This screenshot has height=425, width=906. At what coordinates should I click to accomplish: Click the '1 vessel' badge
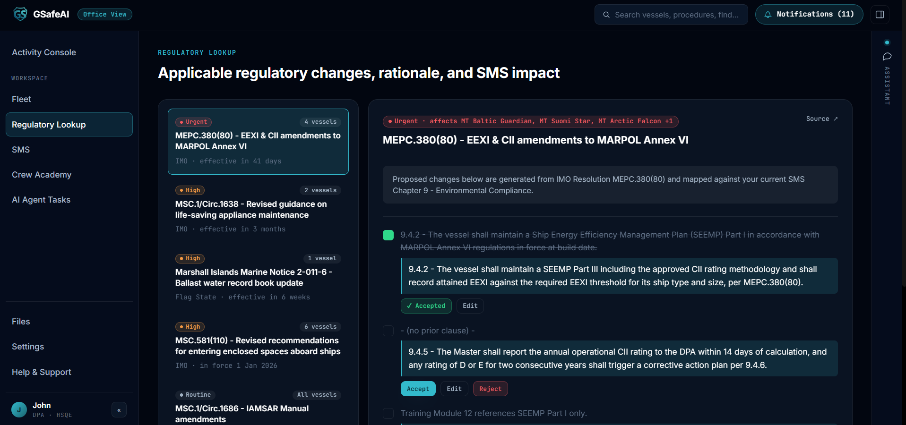pyautogui.click(x=322, y=258)
